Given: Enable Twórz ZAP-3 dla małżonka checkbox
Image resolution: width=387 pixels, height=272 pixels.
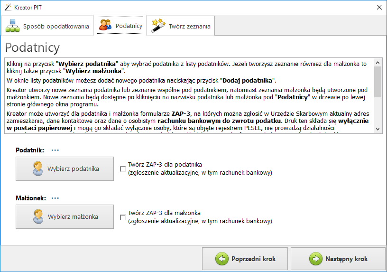Looking at the screenshot, I should coord(123,217).
